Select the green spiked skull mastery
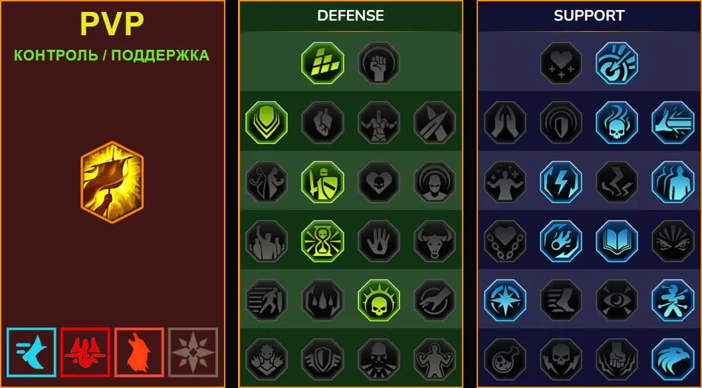This screenshot has height=388, width=702. pyautogui.click(x=379, y=300)
